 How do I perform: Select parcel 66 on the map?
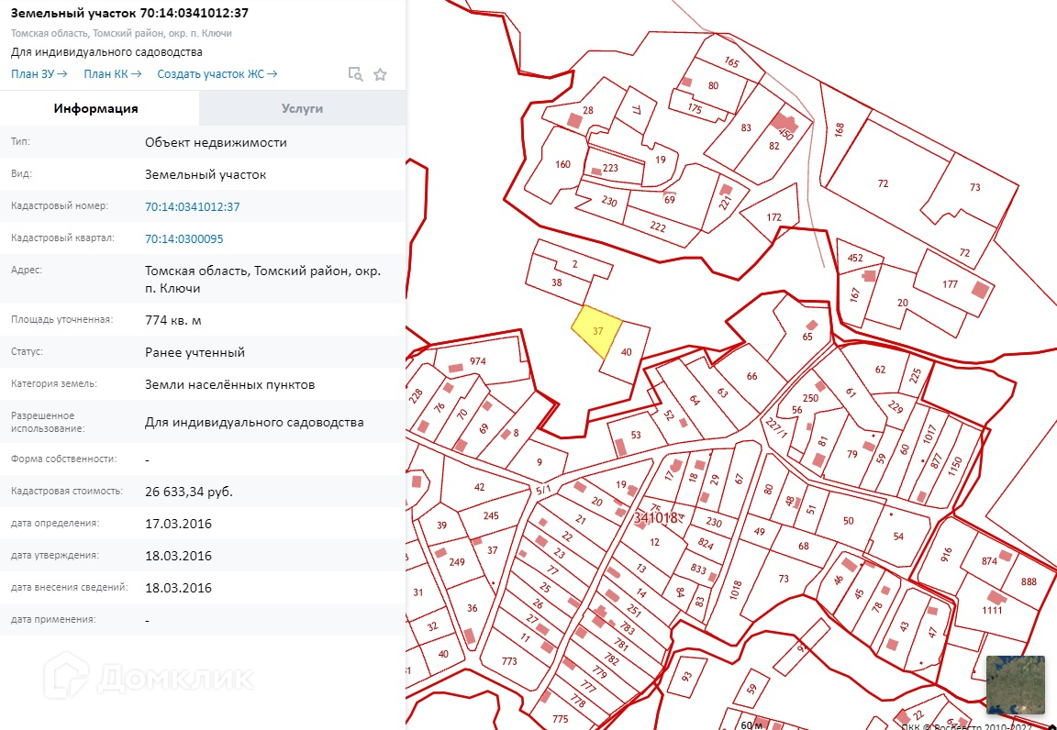[x=751, y=376]
